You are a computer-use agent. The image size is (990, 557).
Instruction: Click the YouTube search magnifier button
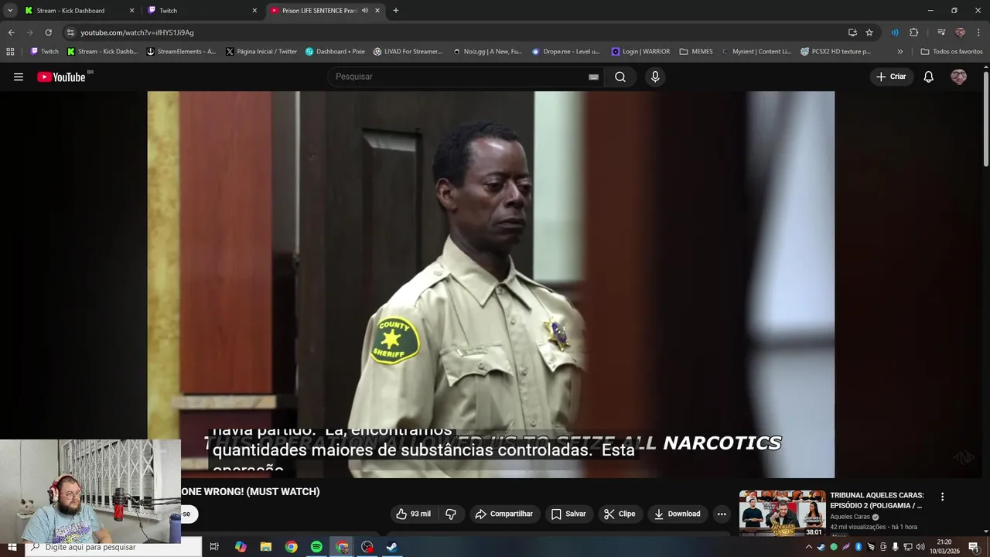pos(620,77)
